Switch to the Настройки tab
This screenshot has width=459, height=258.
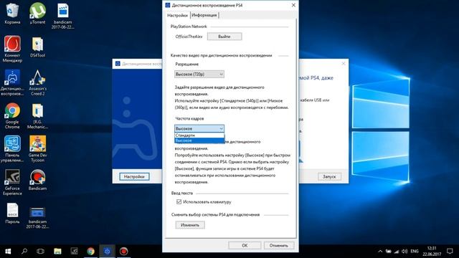(x=178, y=15)
